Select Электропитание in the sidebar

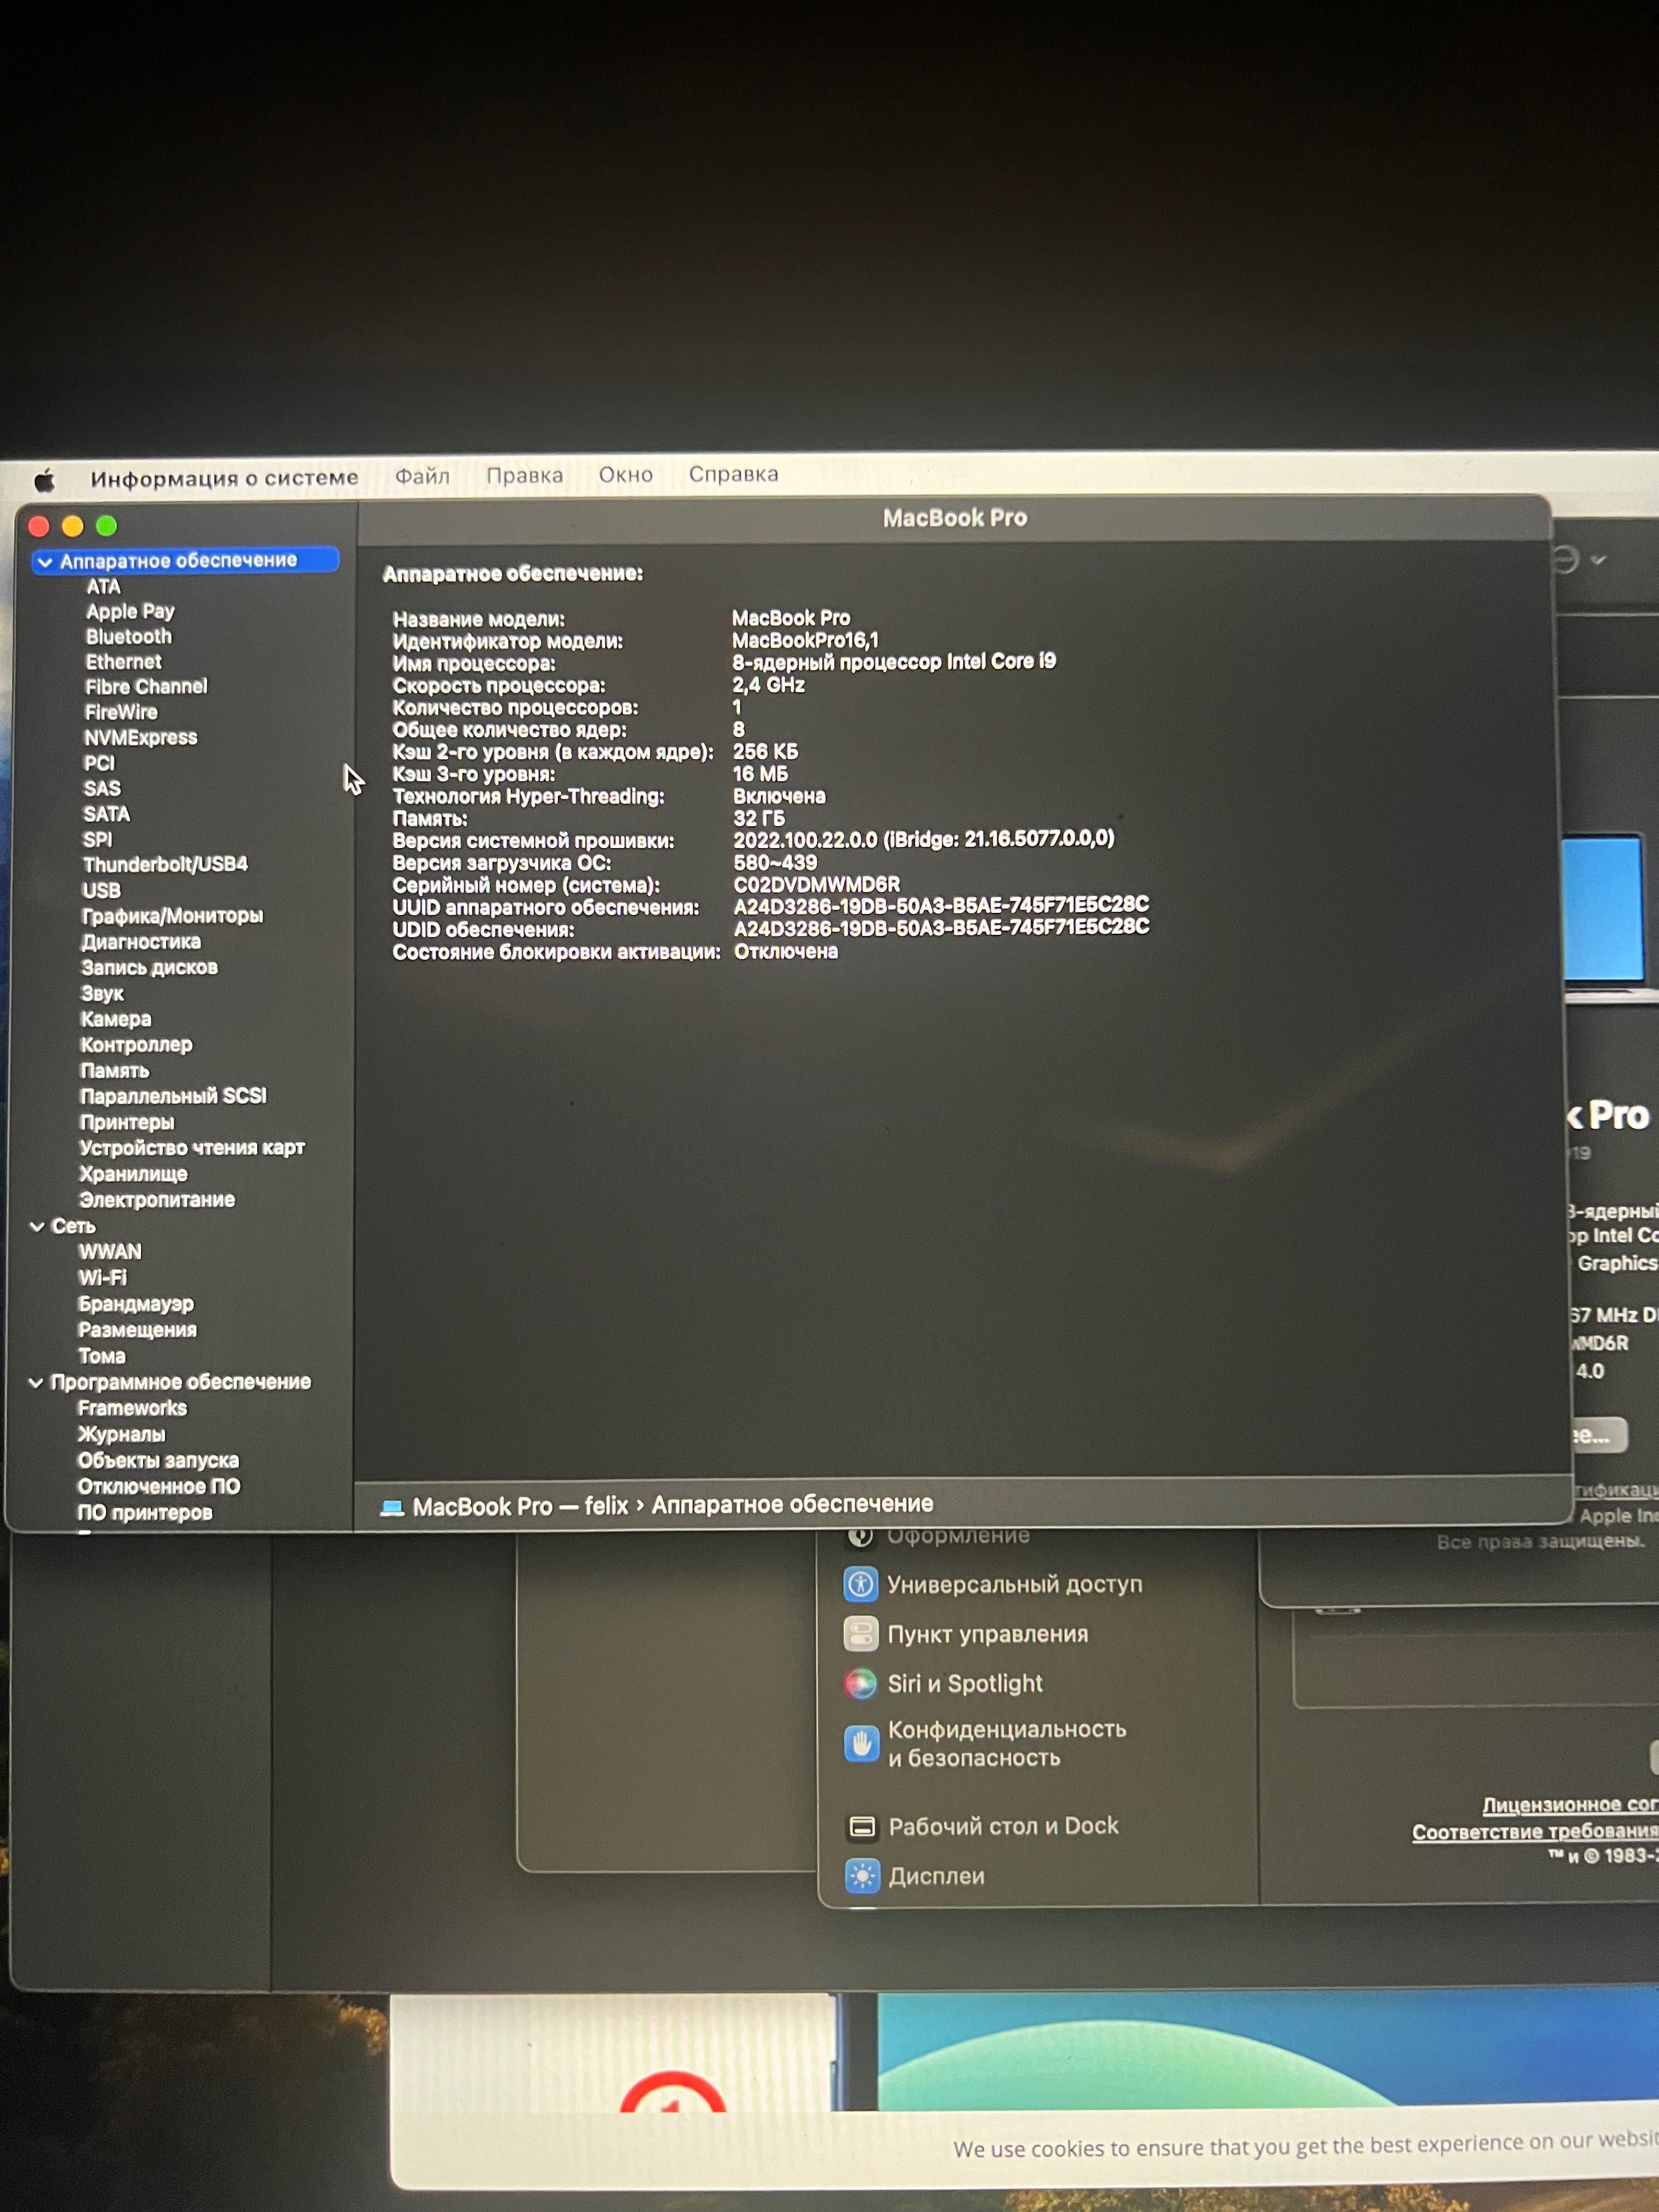click(x=157, y=1200)
